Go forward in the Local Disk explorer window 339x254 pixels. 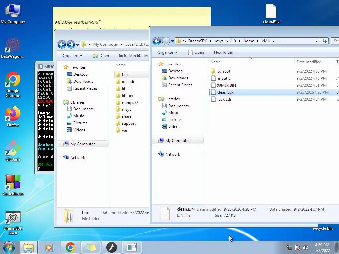coord(71,45)
